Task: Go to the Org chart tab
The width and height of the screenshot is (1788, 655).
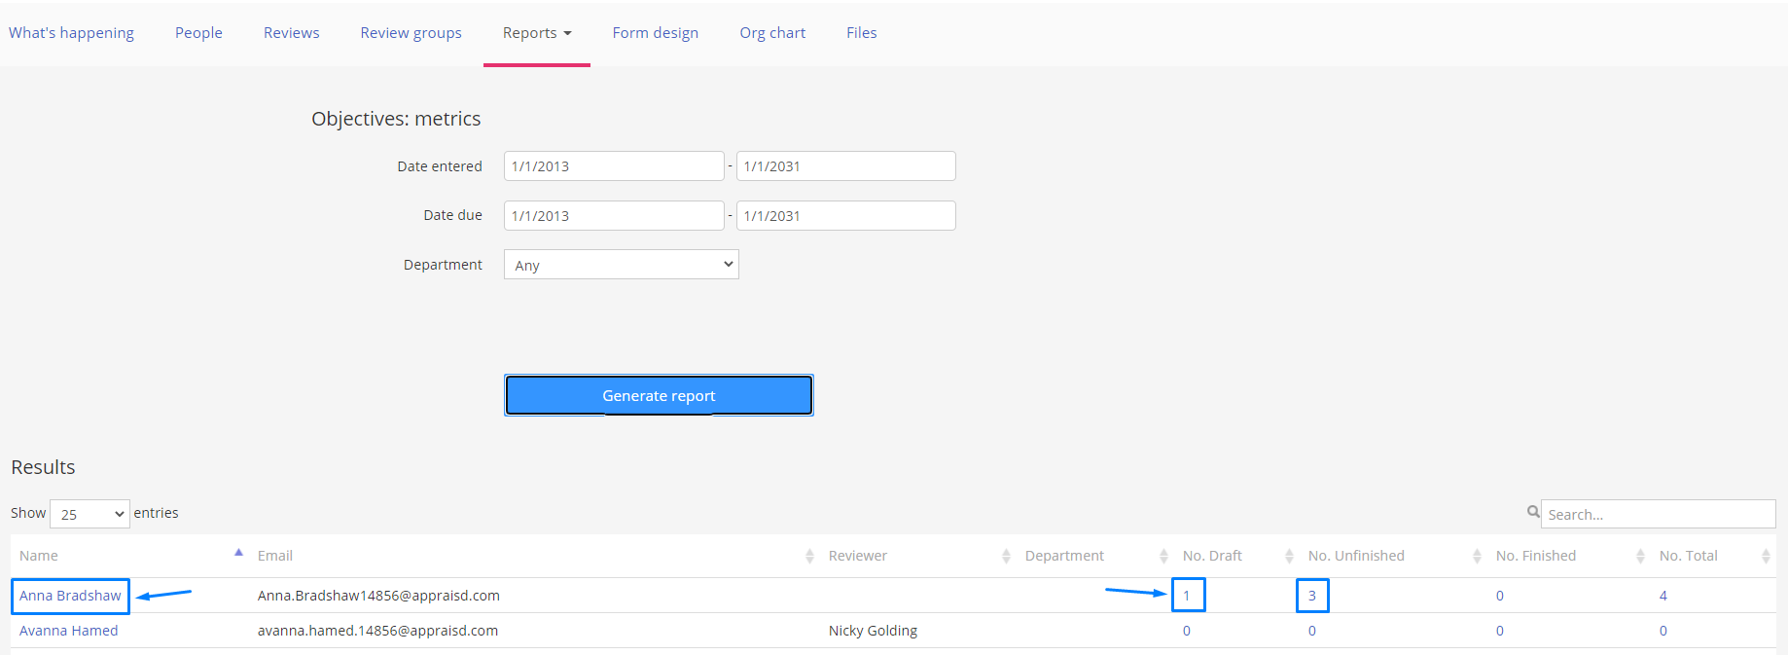Action: click(x=772, y=33)
